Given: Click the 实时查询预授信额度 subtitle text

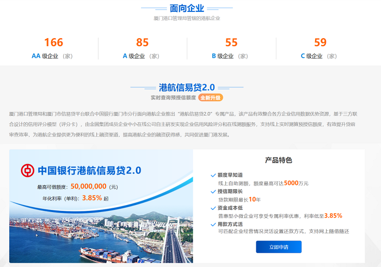Looking at the screenshot, I should click(x=173, y=98).
